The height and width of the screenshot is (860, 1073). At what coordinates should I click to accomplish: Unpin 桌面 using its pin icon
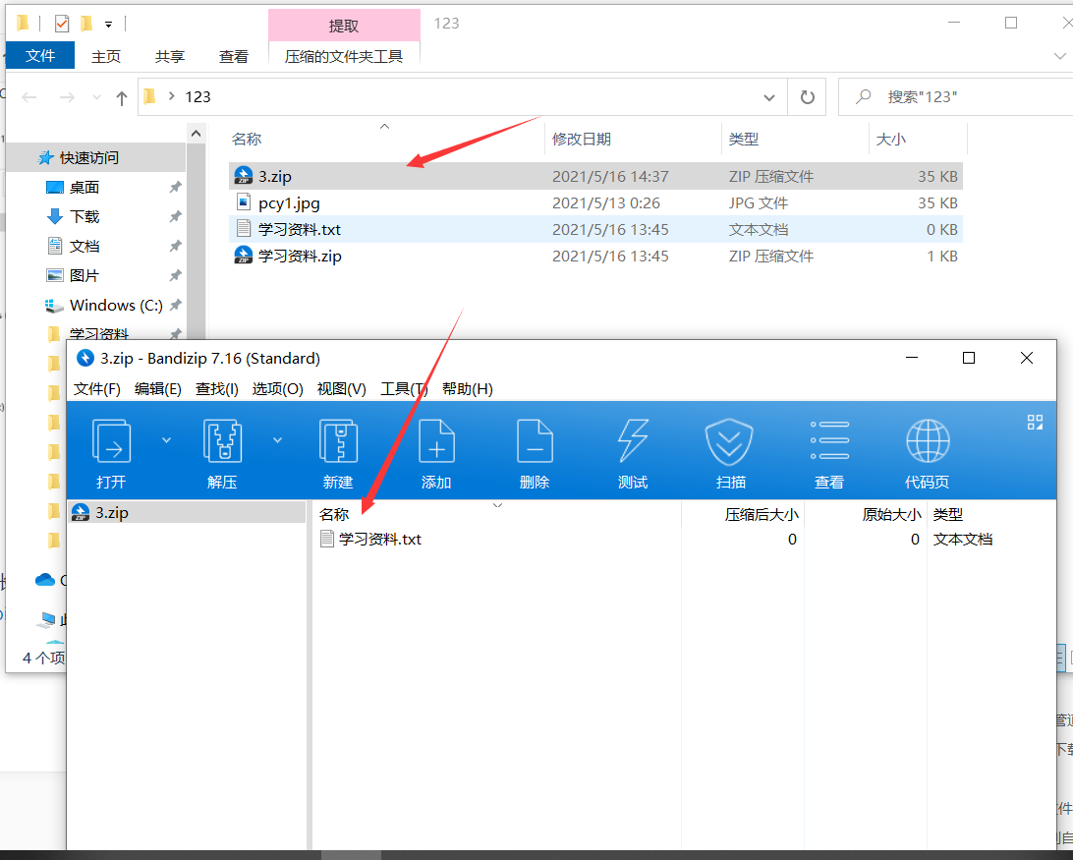tap(175, 187)
